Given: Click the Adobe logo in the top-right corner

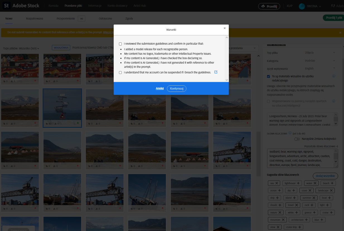Looking at the screenshot, I should click(334, 6).
